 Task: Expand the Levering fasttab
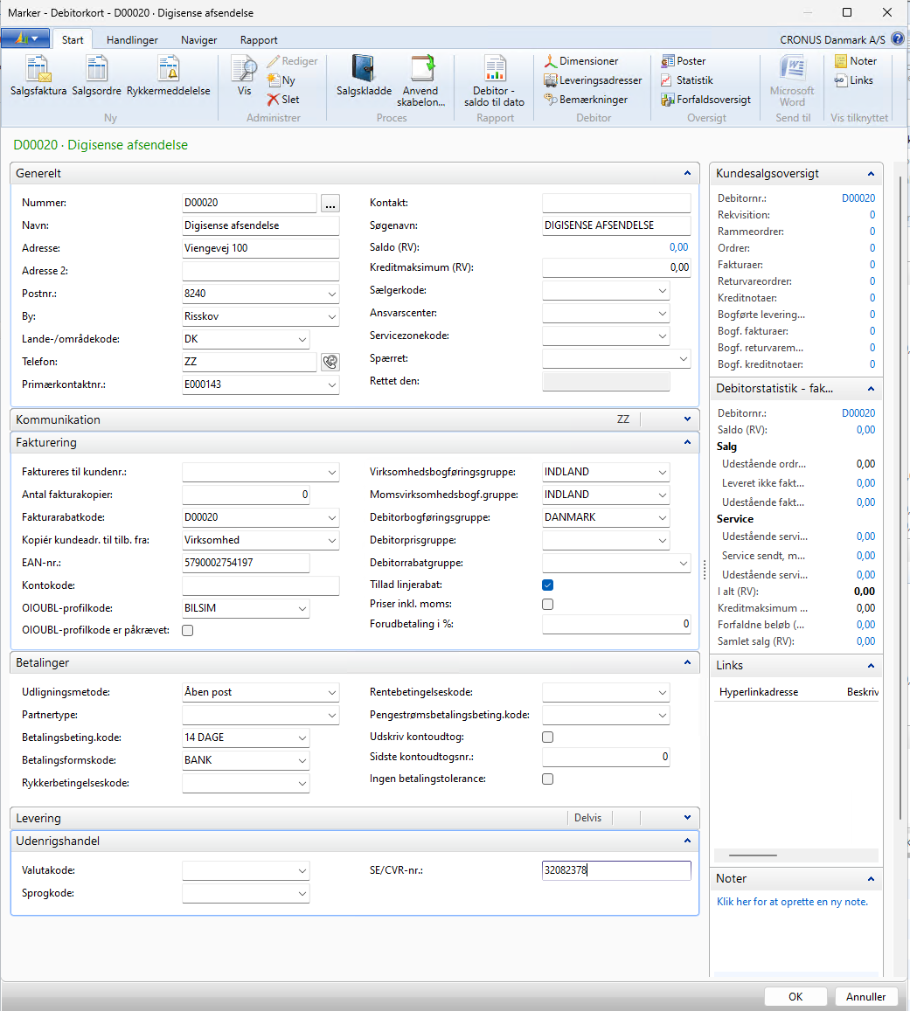(687, 818)
